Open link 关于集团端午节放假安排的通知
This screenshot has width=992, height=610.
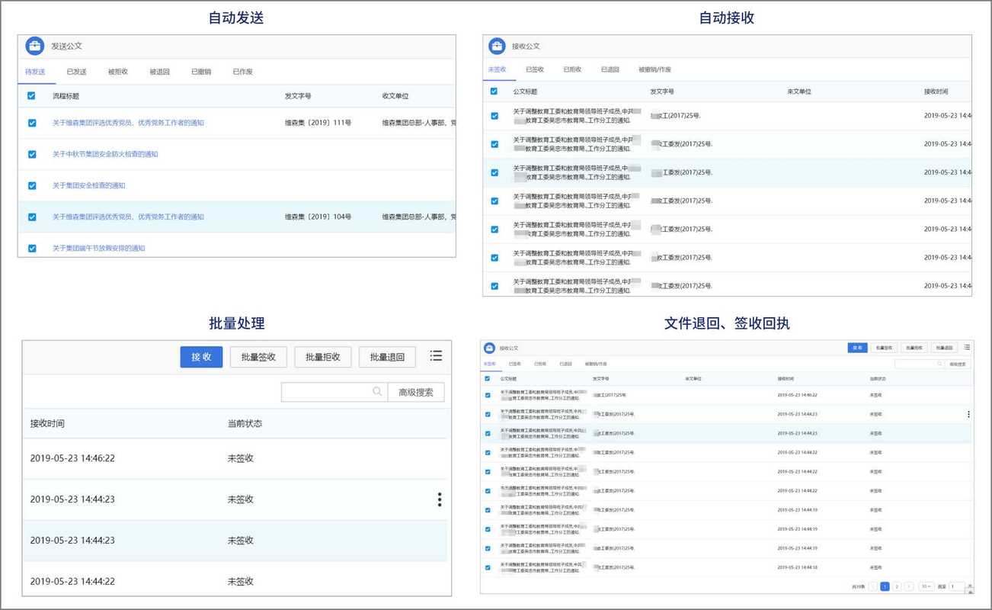click(x=98, y=249)
